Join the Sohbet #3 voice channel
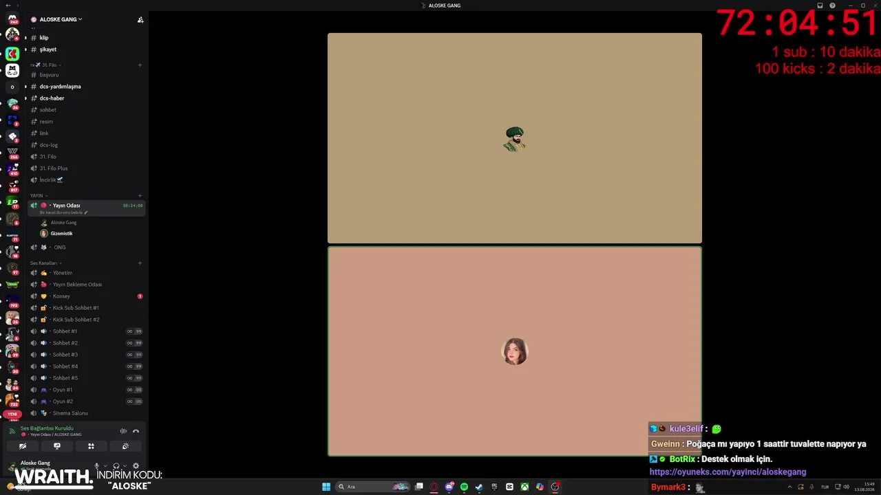Image resolution: width=881 pixels, height=495 pixels. point(85,355)
